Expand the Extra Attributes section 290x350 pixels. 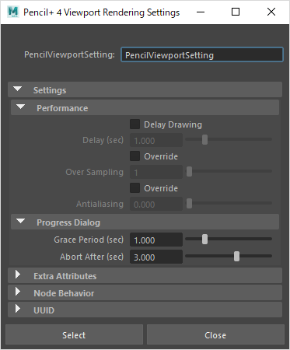[18, 275]
